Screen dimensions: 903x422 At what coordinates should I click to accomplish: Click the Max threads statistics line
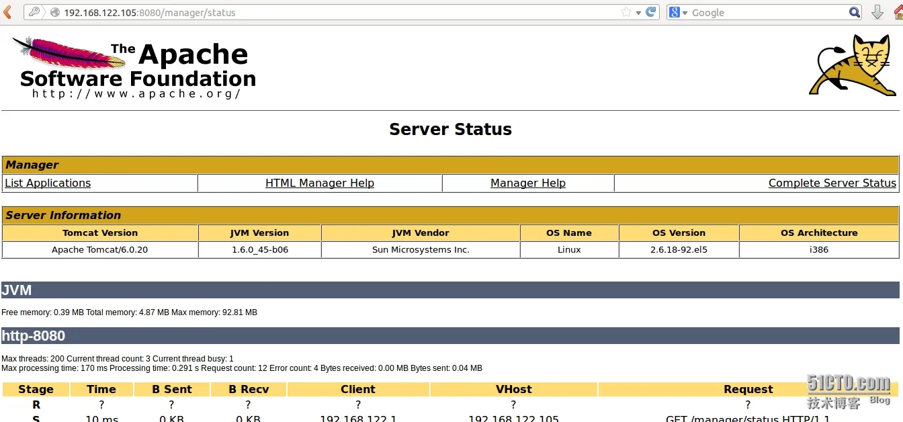118,359
